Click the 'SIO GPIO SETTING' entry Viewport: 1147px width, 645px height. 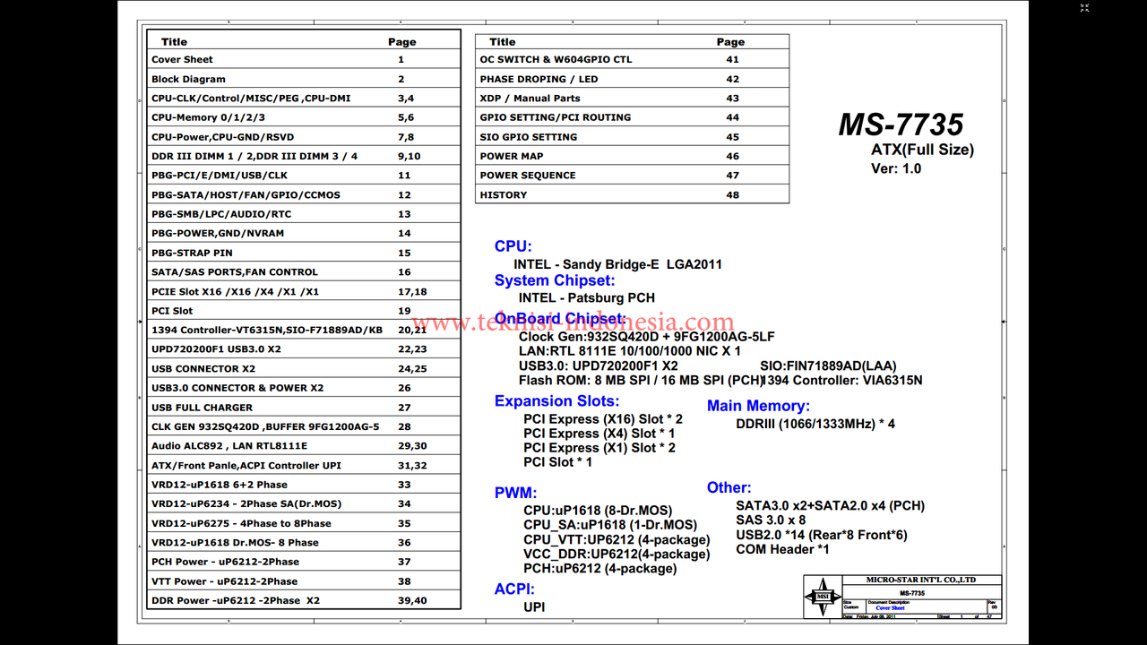632,137
